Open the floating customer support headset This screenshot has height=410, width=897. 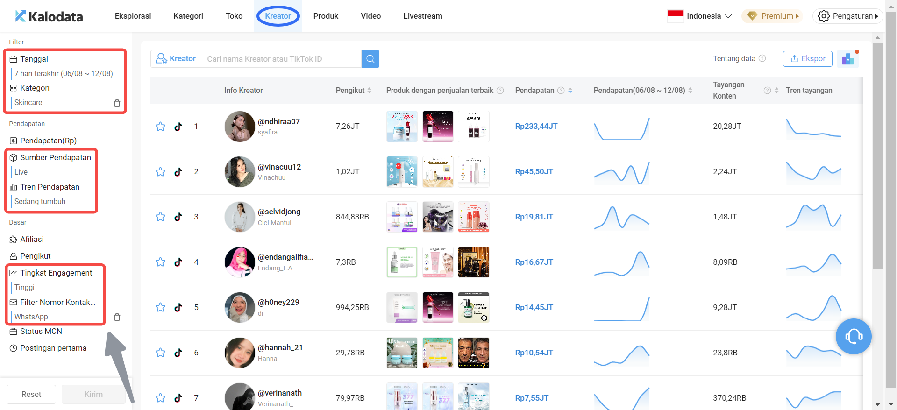[853, 336]
